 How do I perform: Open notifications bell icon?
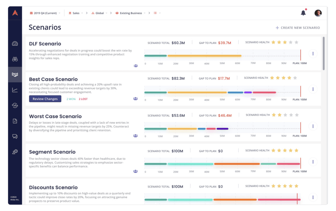point(303,13)
